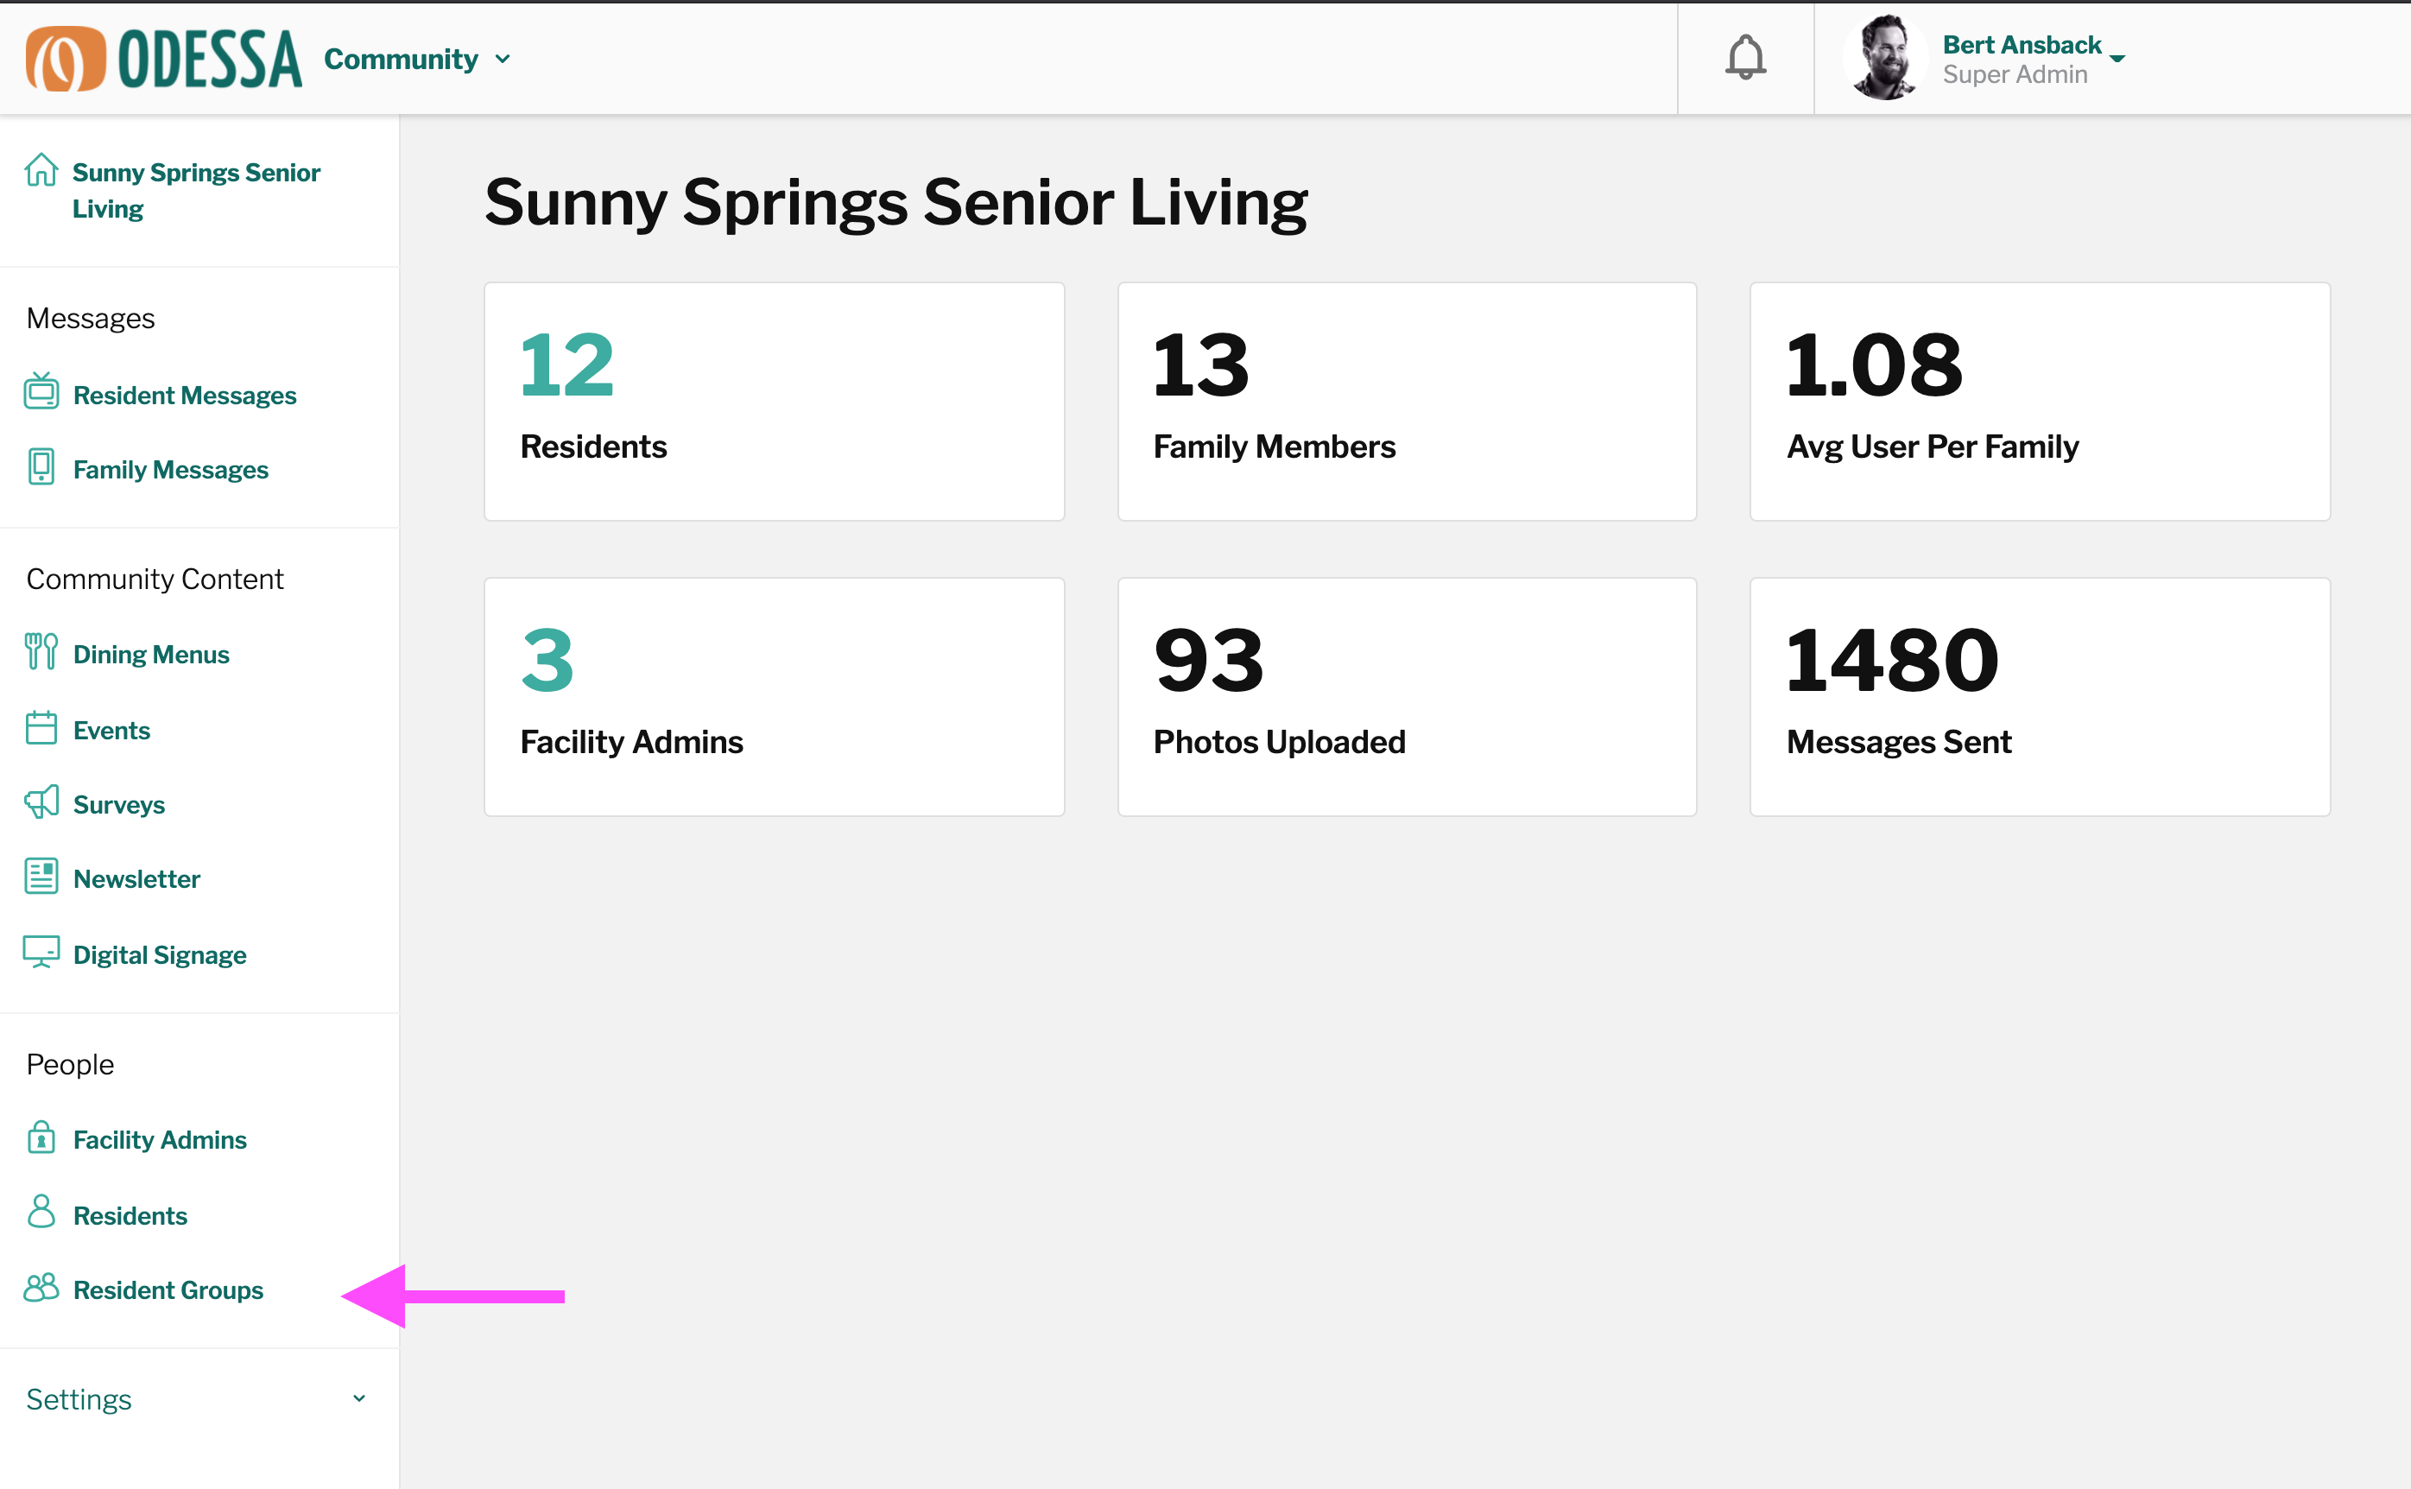Click the TV icon for Resident Messages
The height and width of the screenshot is (1489, 2411).
(x=41, y=392)
